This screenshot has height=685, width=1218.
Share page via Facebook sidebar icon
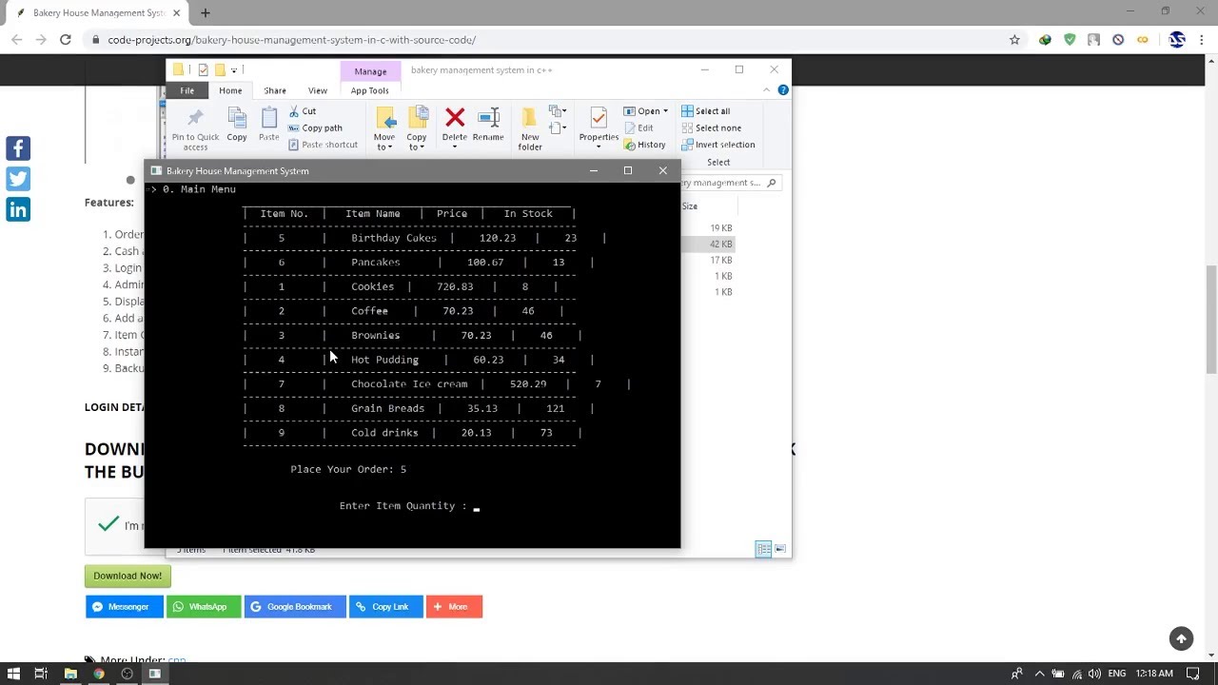(18, 148)
